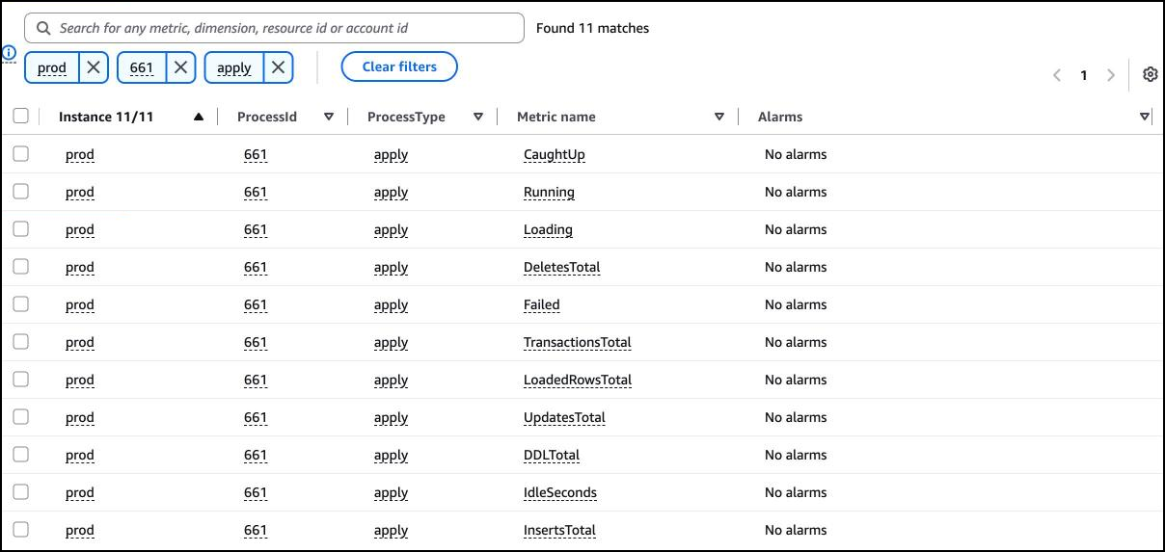Open the Running metric name
Screen dimensions: 1165x552
click(x=549, y=192)
